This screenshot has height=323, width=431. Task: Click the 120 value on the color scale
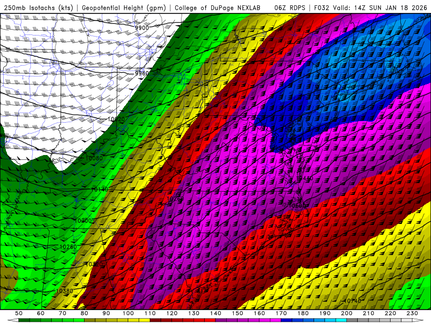(172, 313)
